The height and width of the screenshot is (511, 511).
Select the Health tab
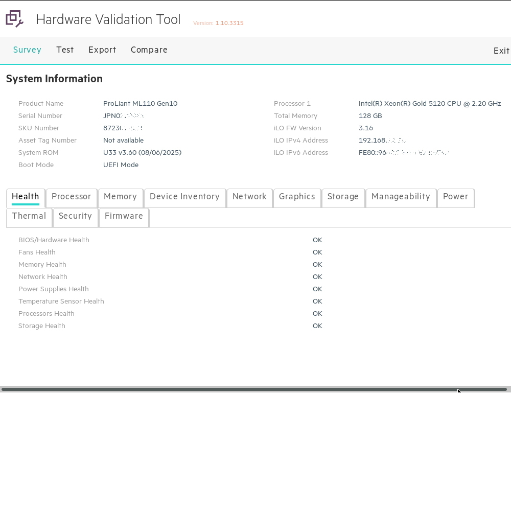pyautogui.click(x=26, y=198)
